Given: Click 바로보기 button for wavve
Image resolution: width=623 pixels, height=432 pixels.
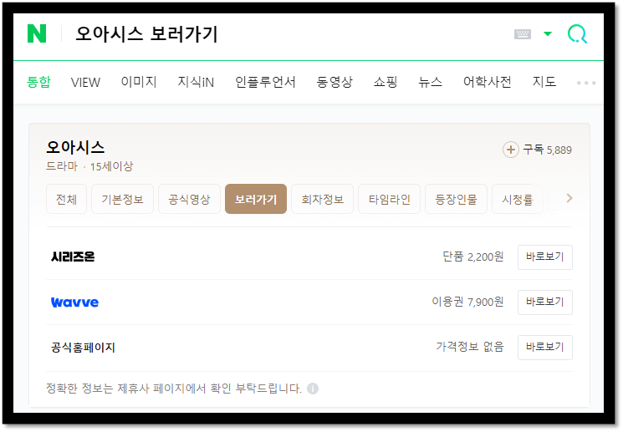Looking at the screenshot, I should pyautogui.click(x=544, y=302).
